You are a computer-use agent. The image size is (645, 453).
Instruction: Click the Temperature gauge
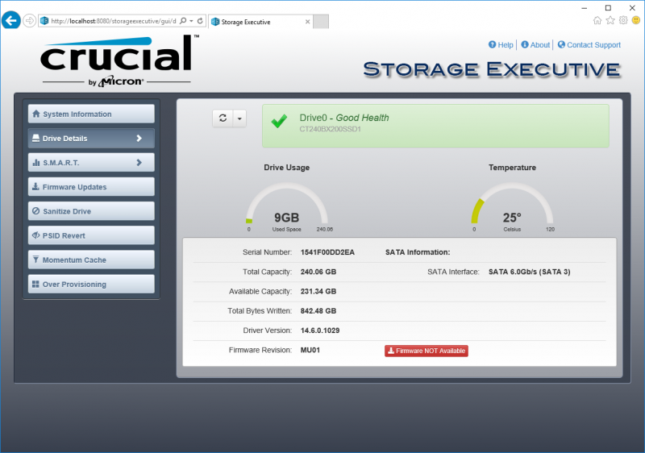512,207
